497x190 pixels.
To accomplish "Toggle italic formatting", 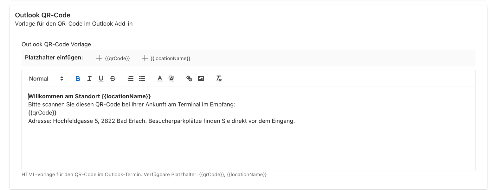I will (89, 79).
